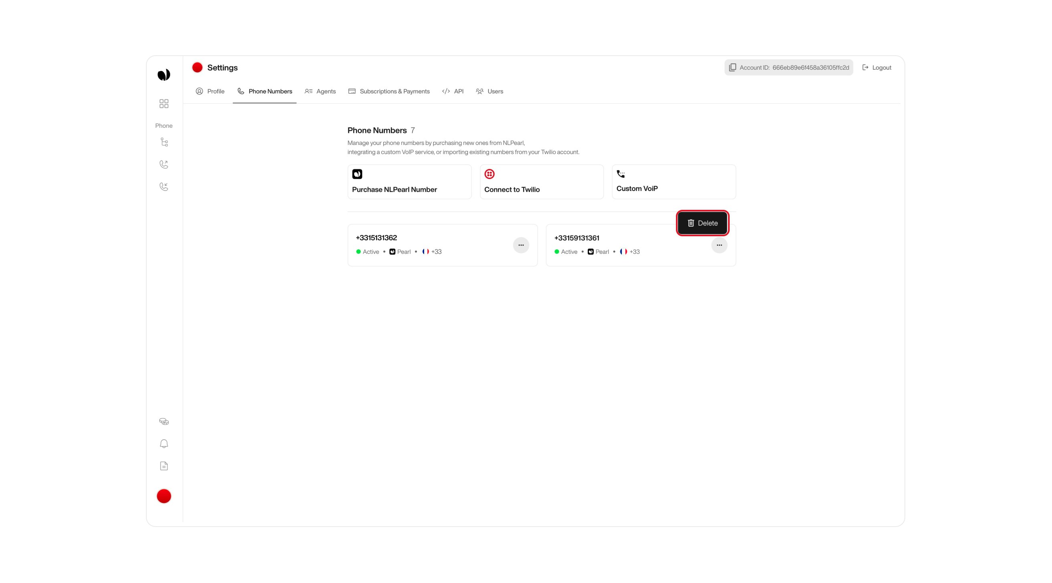Open the dashboard grid icon in sidebar
This screenshot has height=583, width=1052.
164,104
